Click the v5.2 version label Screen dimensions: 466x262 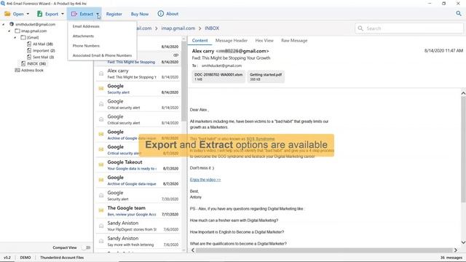(x=7, y=258)
